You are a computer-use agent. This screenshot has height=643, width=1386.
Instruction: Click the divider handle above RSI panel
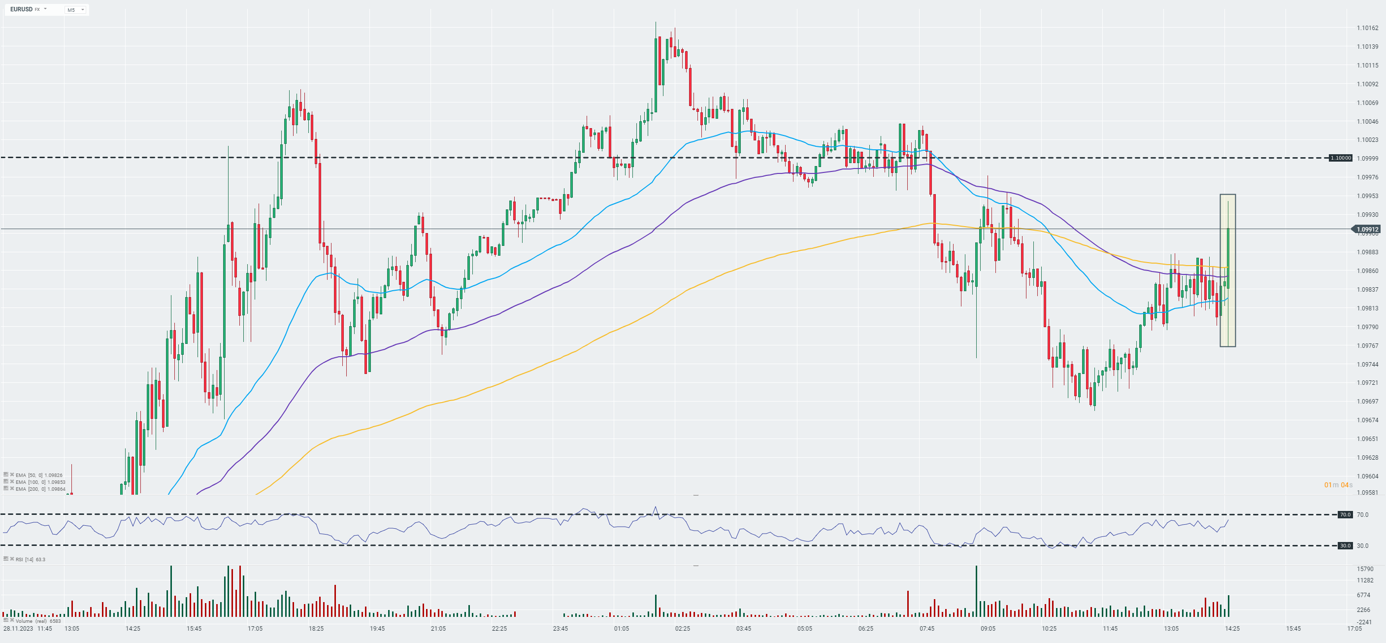pyautogui.click(x=695, y=495)
